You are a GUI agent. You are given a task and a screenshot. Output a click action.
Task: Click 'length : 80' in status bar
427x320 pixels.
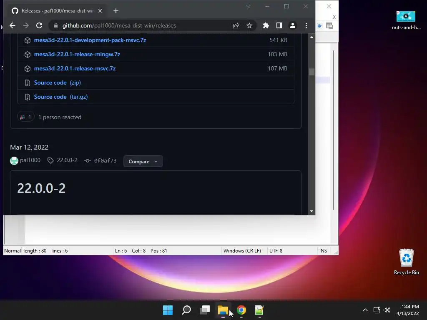point(35,250)
